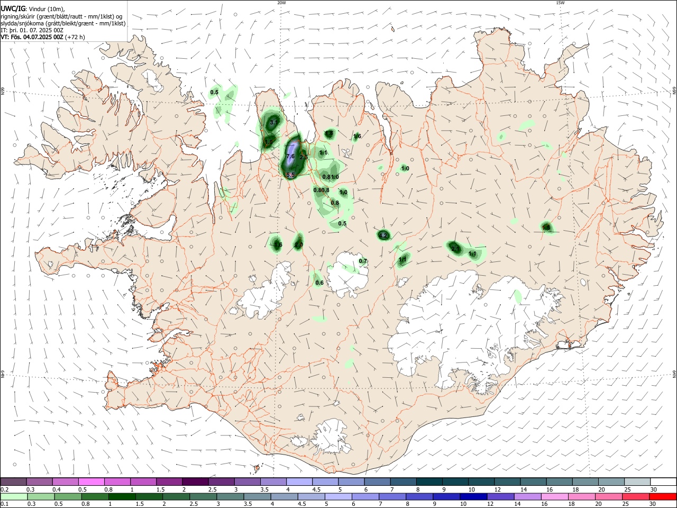Click the 4.2 precipitation label on the map
This screenshot has height=508, width=677.
tap(383, 235)
